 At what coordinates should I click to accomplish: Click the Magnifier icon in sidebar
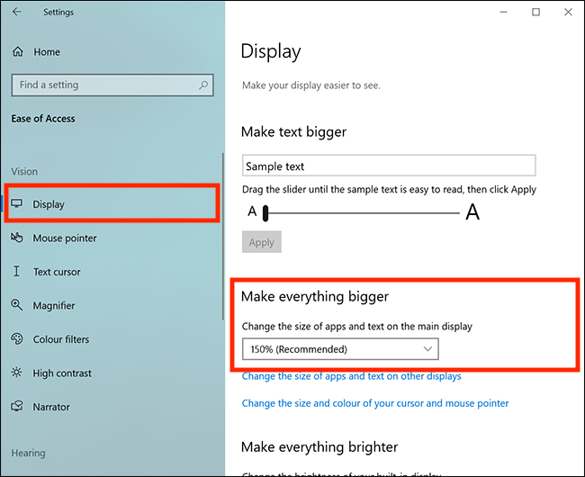17,306
